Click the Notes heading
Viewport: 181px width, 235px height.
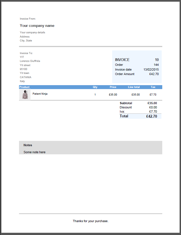click(x=28, y=145)
